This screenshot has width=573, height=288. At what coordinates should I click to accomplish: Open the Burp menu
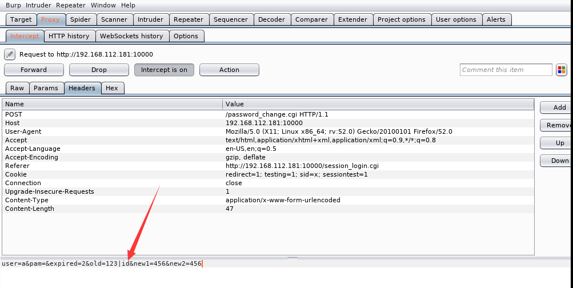tap(14, 5)
